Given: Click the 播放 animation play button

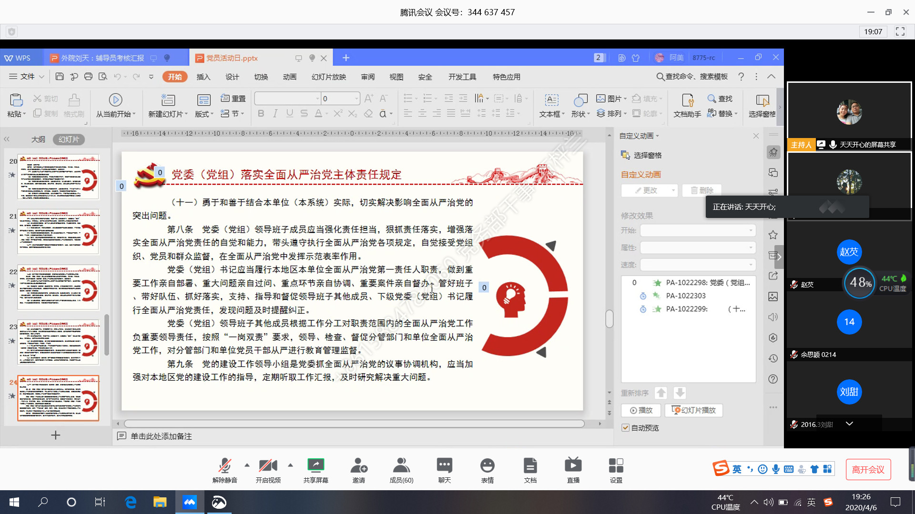Looking at the screenshot, I should [x=641, y=410].
